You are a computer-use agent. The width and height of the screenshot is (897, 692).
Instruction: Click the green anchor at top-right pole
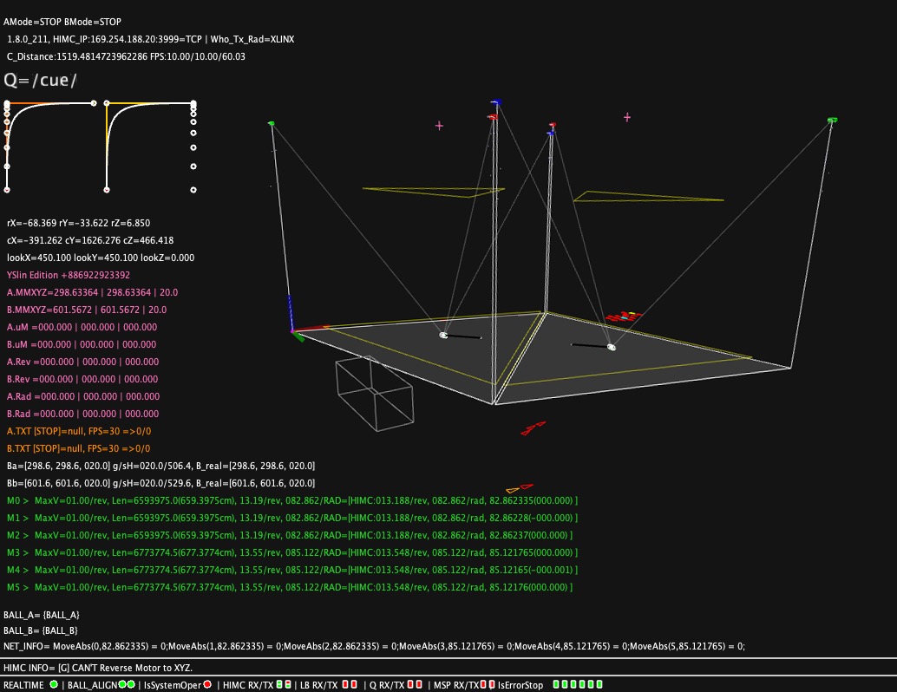point(832,120)
